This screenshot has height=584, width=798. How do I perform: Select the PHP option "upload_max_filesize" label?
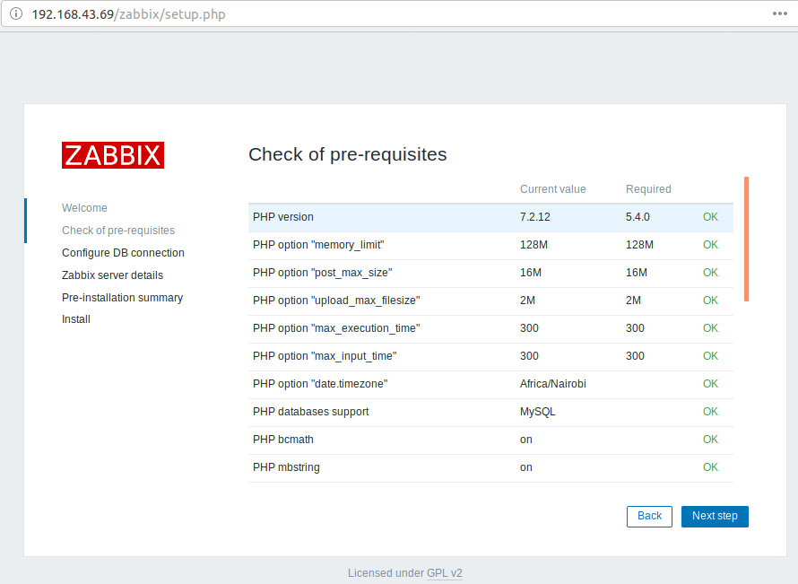pos(336,301)
